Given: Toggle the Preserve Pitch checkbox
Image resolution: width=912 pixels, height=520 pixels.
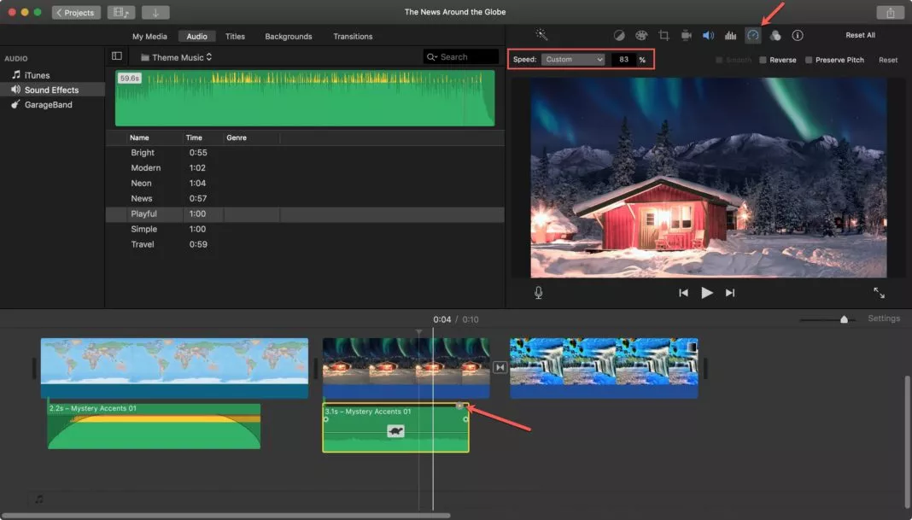Looking at the screenshot, I should 809,61.
